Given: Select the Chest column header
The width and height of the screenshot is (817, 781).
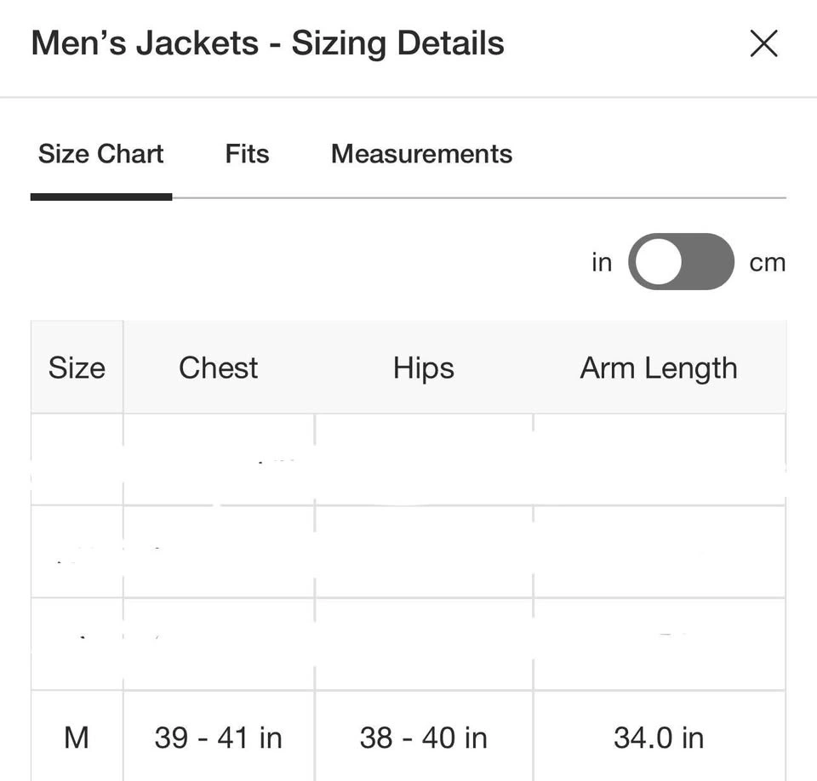Looking at the screenshot, I should click(x=218, y=368).
